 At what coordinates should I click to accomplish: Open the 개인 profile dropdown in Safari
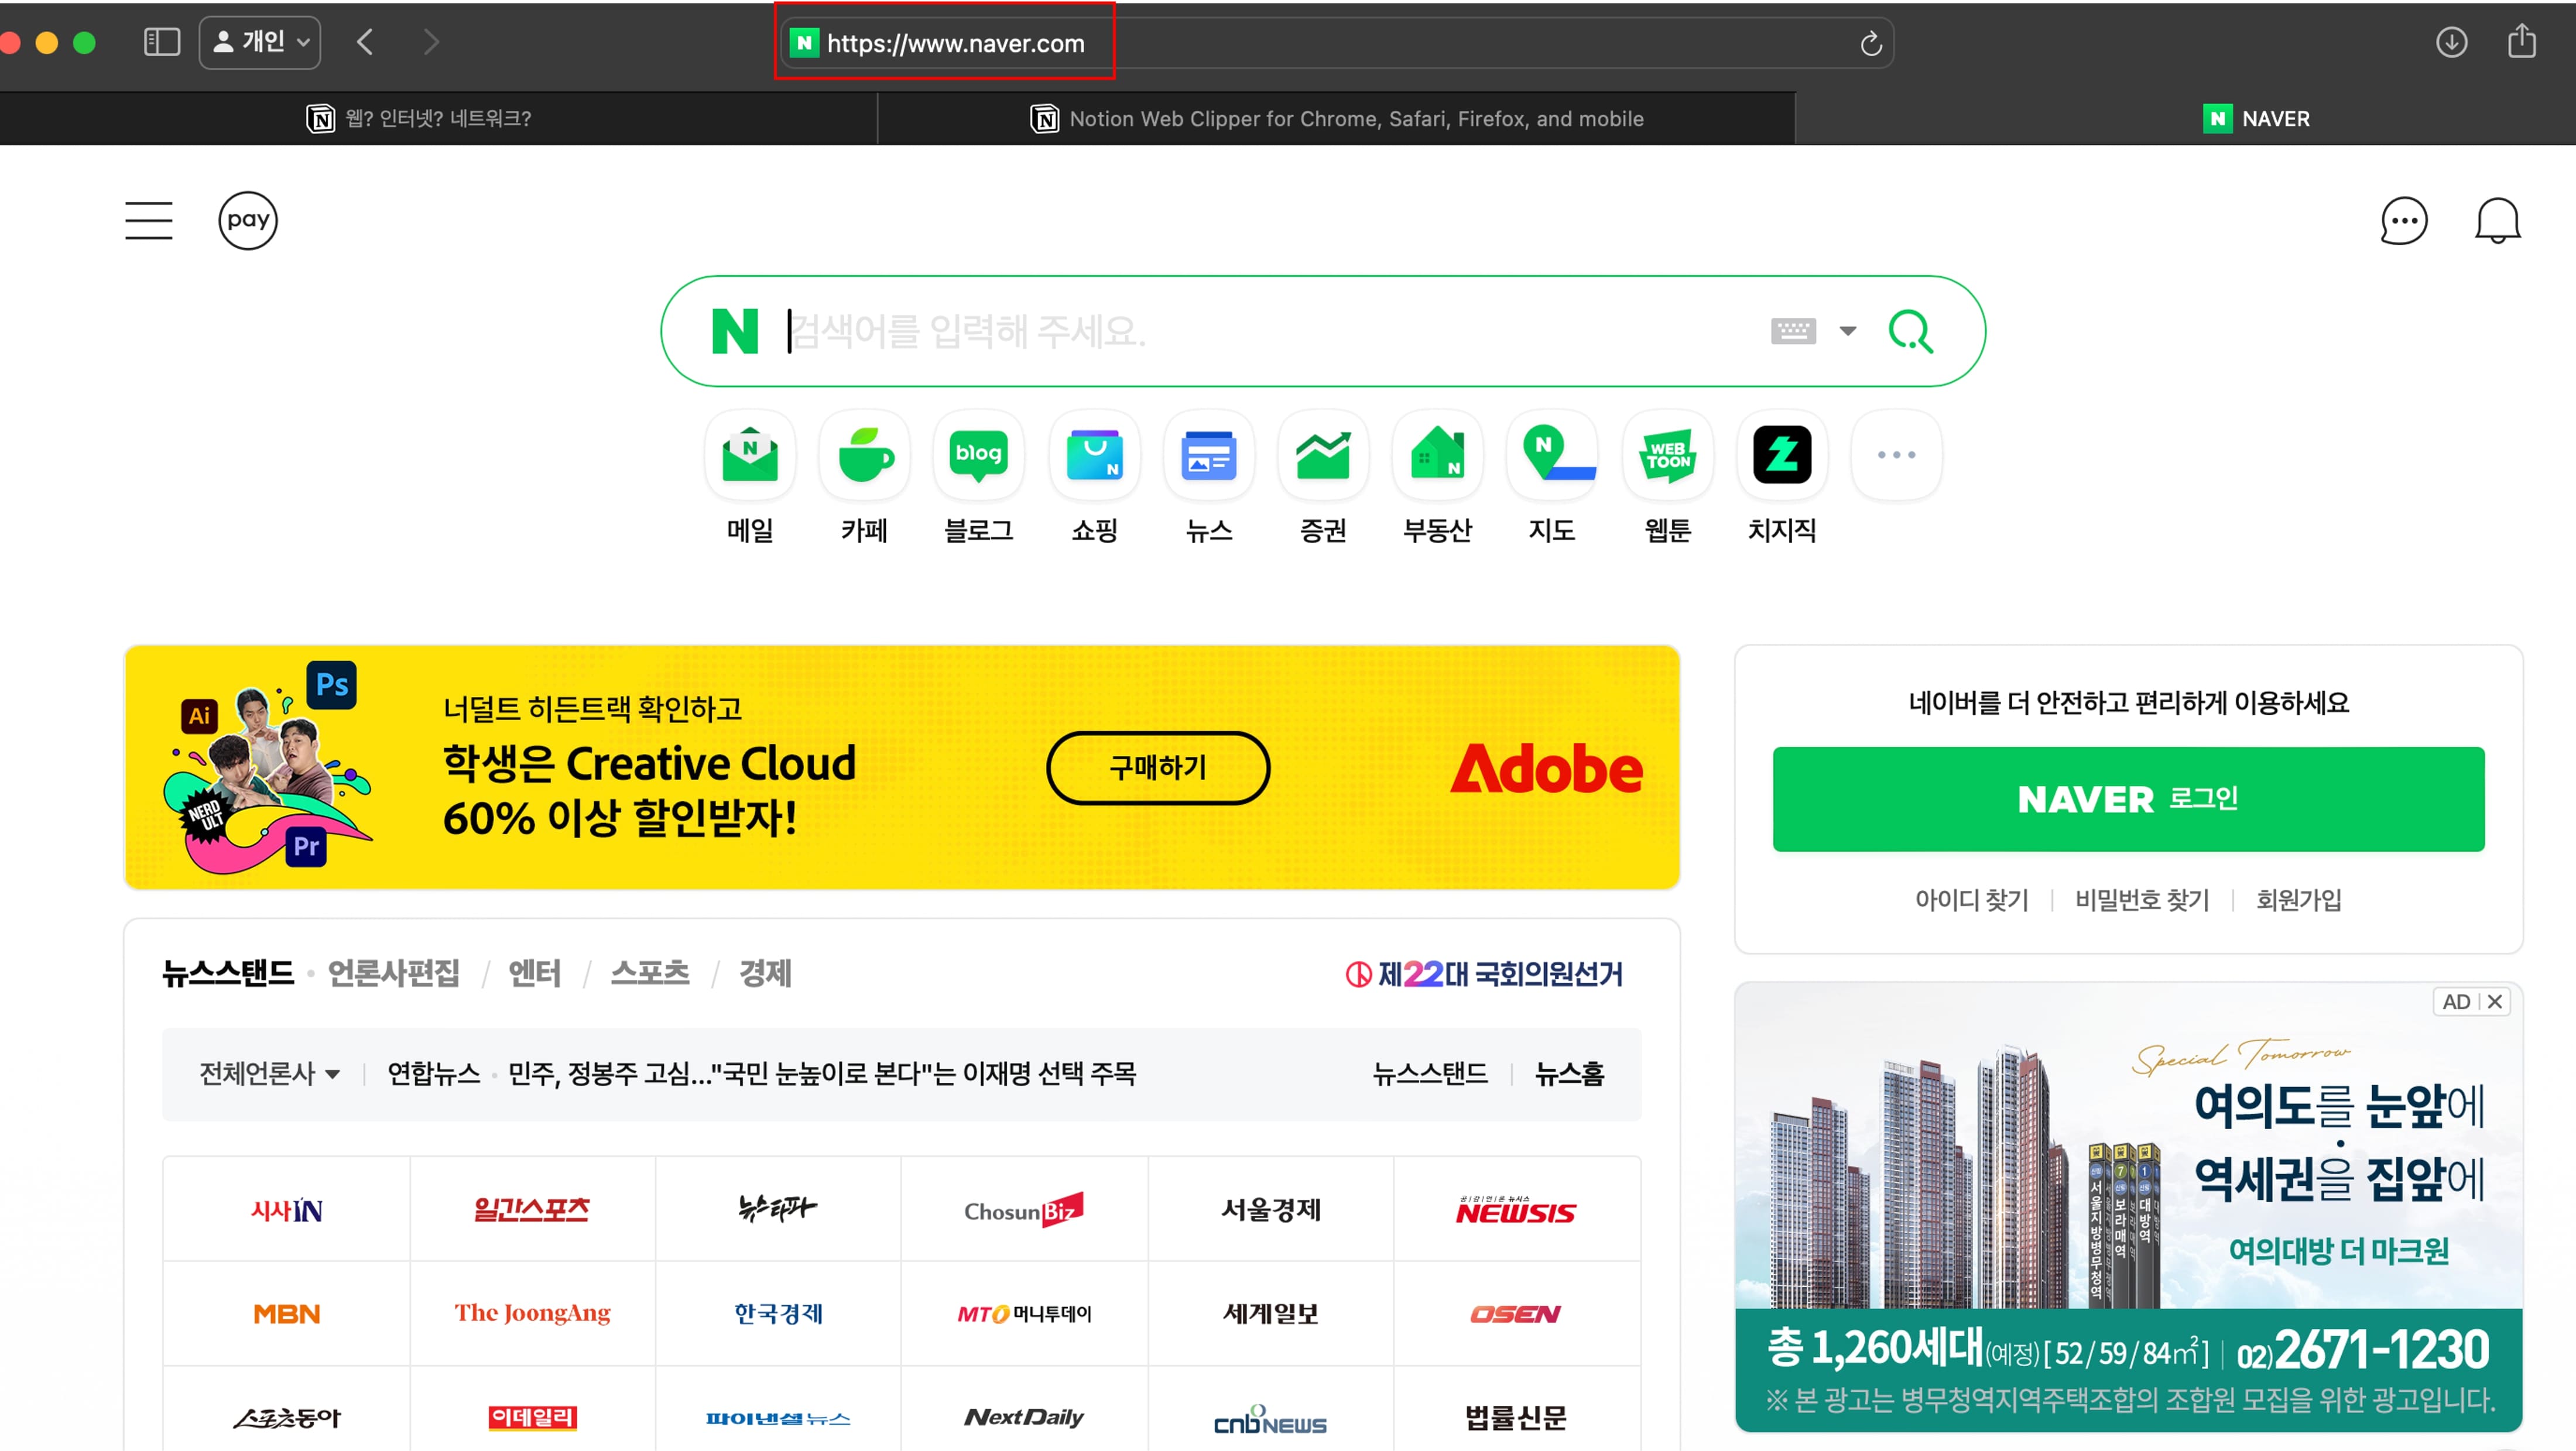pos(260,42)
